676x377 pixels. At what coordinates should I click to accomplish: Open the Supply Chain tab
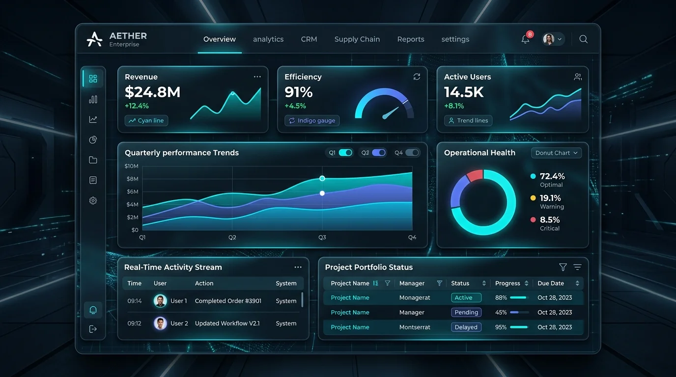(357, 39)
